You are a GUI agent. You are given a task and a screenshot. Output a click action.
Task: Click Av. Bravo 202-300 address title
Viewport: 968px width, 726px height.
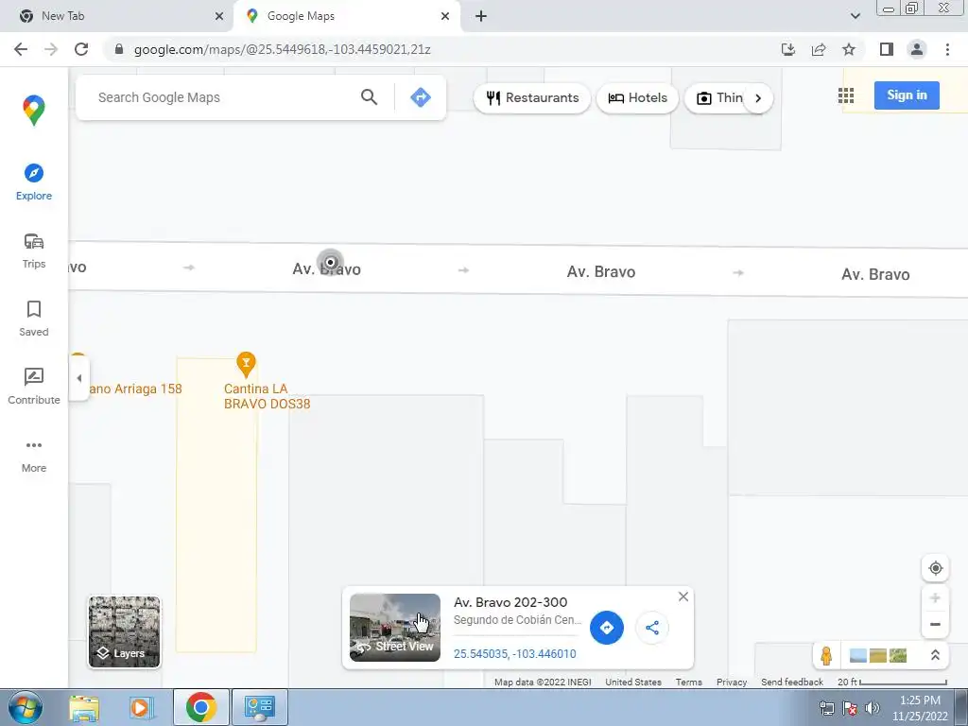510,602
